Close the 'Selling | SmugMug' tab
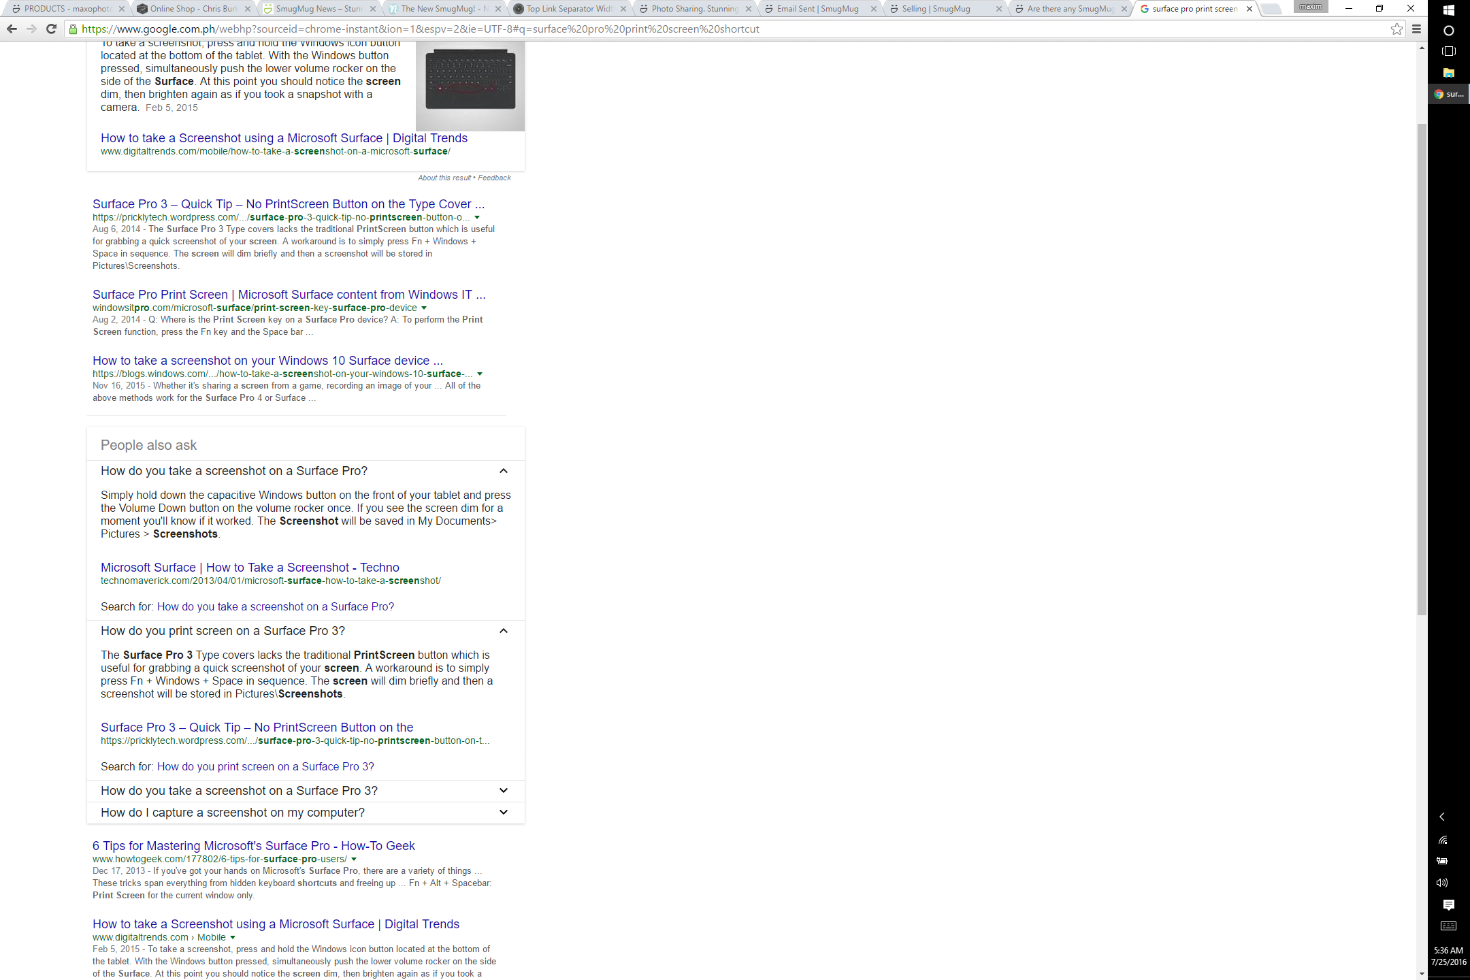 (x=999, y=9)
